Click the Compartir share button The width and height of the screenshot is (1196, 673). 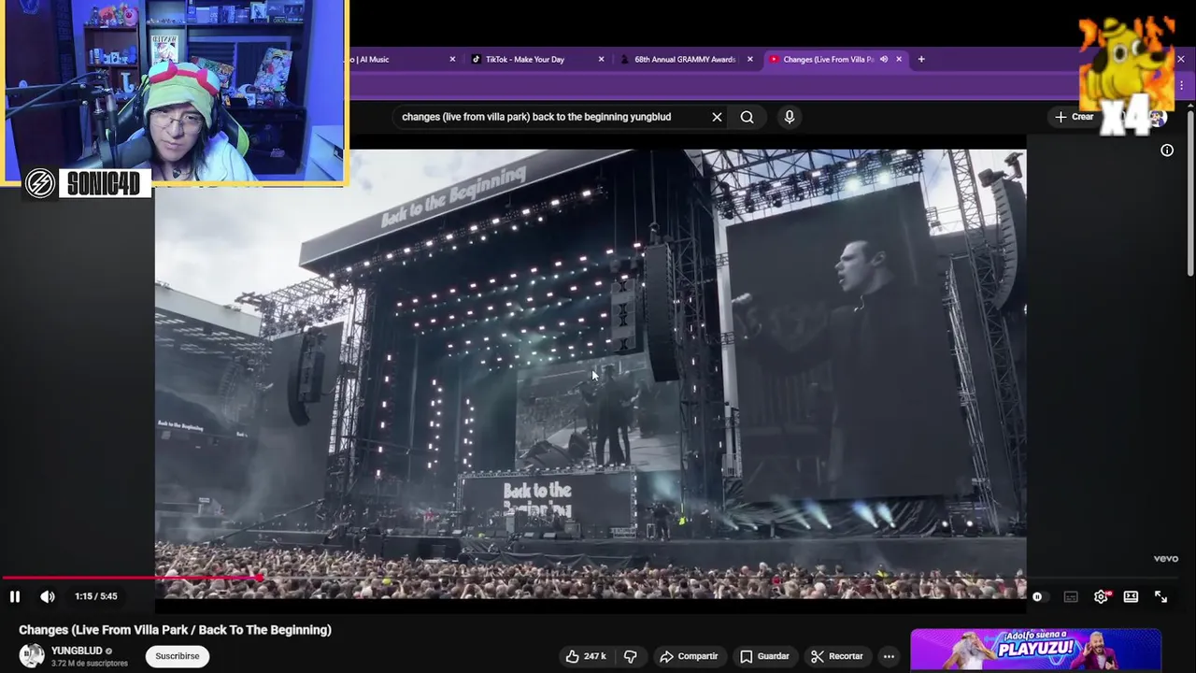click(689, 656)
